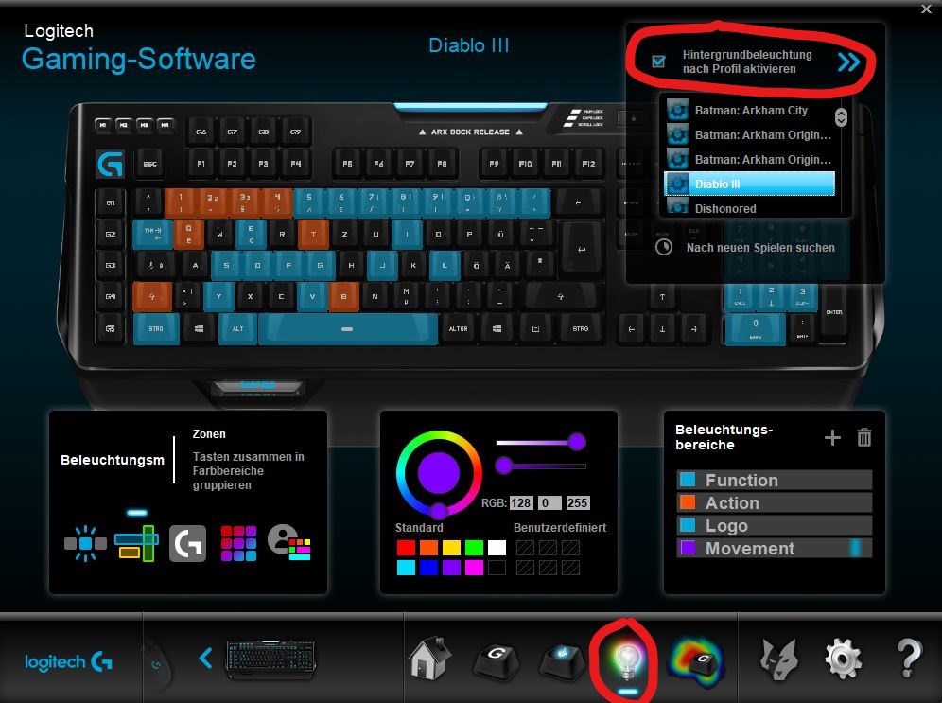Pick the green standard color swatch

tap(474, 548)
